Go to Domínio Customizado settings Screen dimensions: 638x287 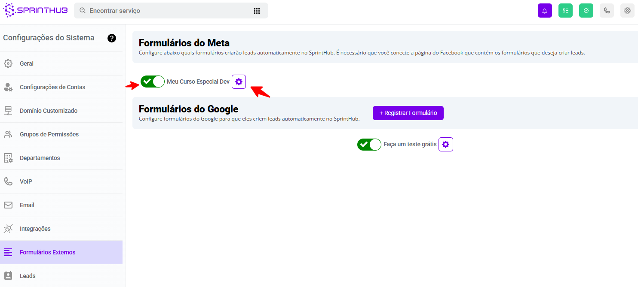coord(49,111)
